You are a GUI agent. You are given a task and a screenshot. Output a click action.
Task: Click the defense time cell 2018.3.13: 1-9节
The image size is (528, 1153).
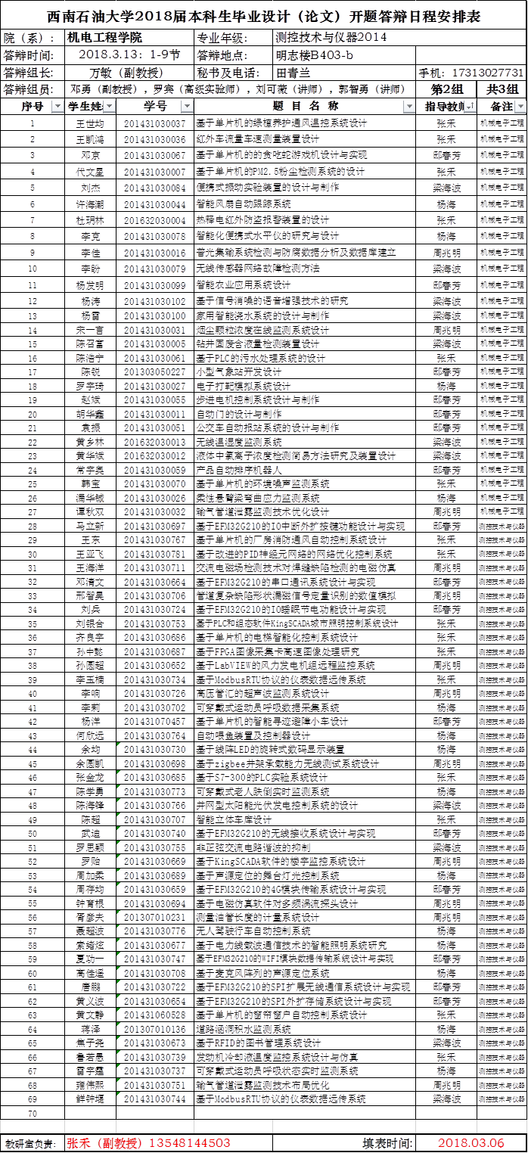(x=129, y=55)
